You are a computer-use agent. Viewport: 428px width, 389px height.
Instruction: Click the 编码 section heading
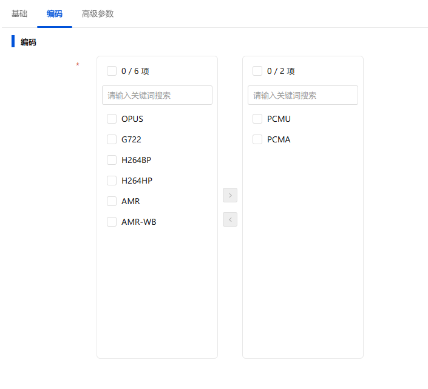[x=29, y=42]
